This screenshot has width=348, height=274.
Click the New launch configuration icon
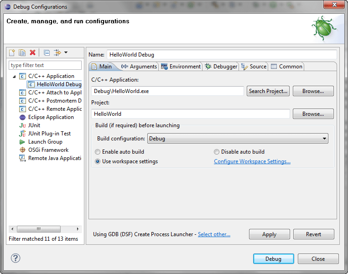click(12, 52)
